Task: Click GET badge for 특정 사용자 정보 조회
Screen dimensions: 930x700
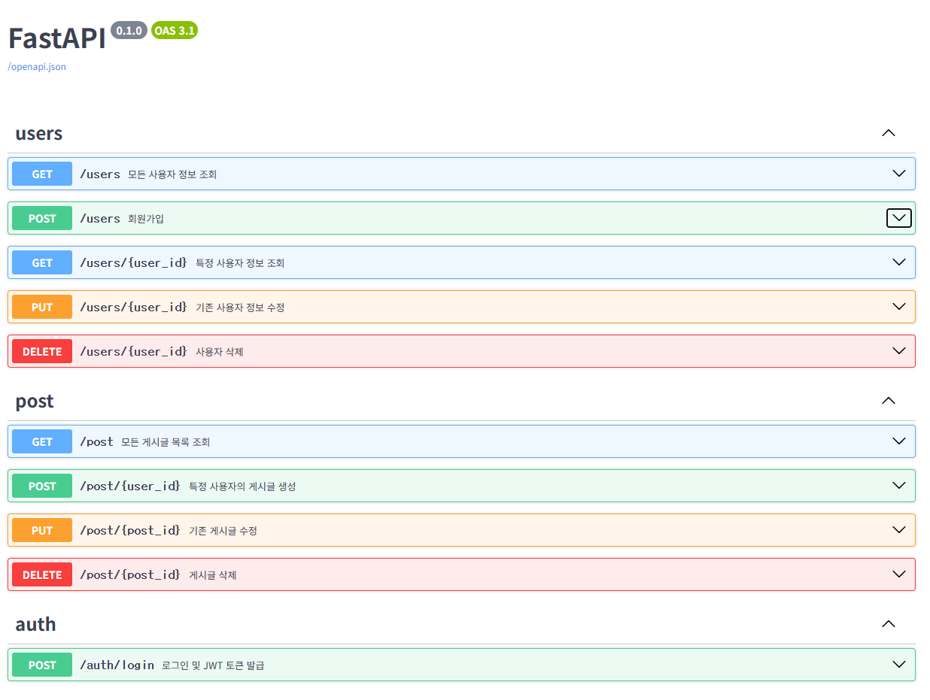Action: [x=42, y=262]
